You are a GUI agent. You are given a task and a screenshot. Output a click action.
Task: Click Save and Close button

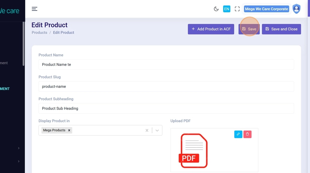pos(281,29)
